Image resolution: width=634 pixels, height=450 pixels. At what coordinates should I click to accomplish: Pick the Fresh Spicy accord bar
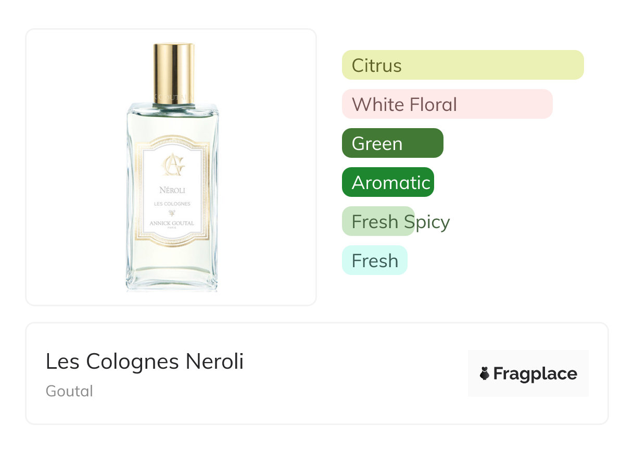coord(378,221)
